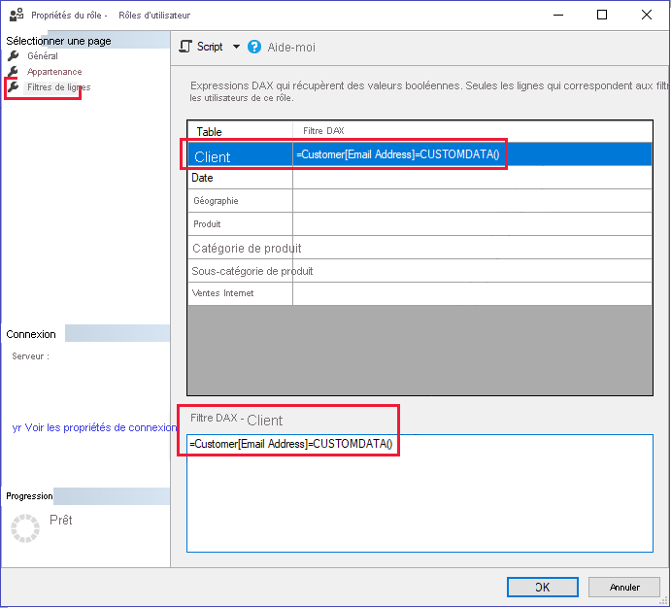Click the OK button
The image size is (671, 608).
click(543, 587)
